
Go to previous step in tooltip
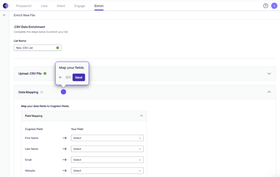coord(61,77)
